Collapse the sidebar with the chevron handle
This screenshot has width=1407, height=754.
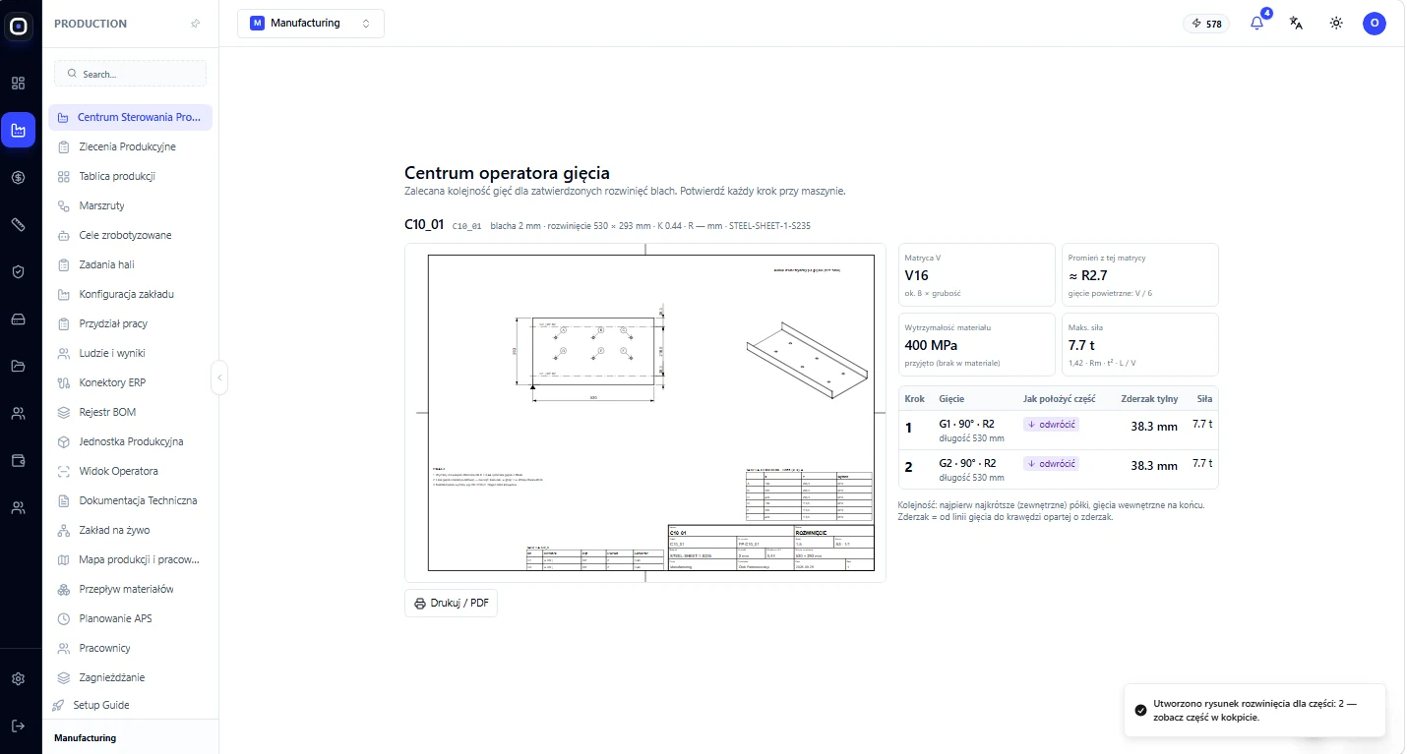(219, 377)
